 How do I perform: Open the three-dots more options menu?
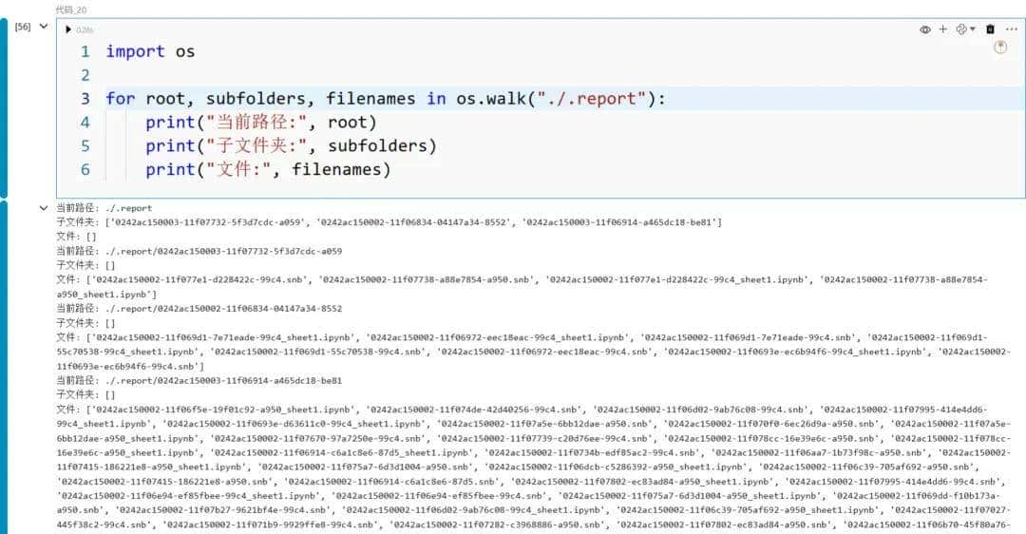click(1012, 29)
